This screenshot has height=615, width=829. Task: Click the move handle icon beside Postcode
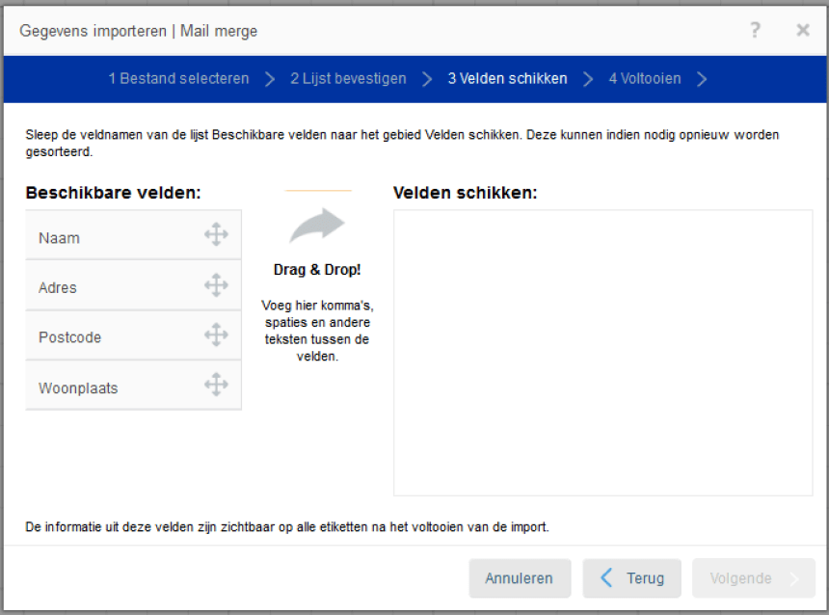tap(216, 334)
